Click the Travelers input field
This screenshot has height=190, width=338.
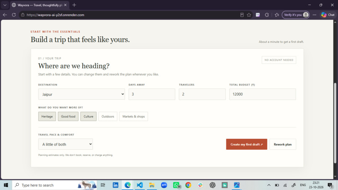[x=202, y=94]
